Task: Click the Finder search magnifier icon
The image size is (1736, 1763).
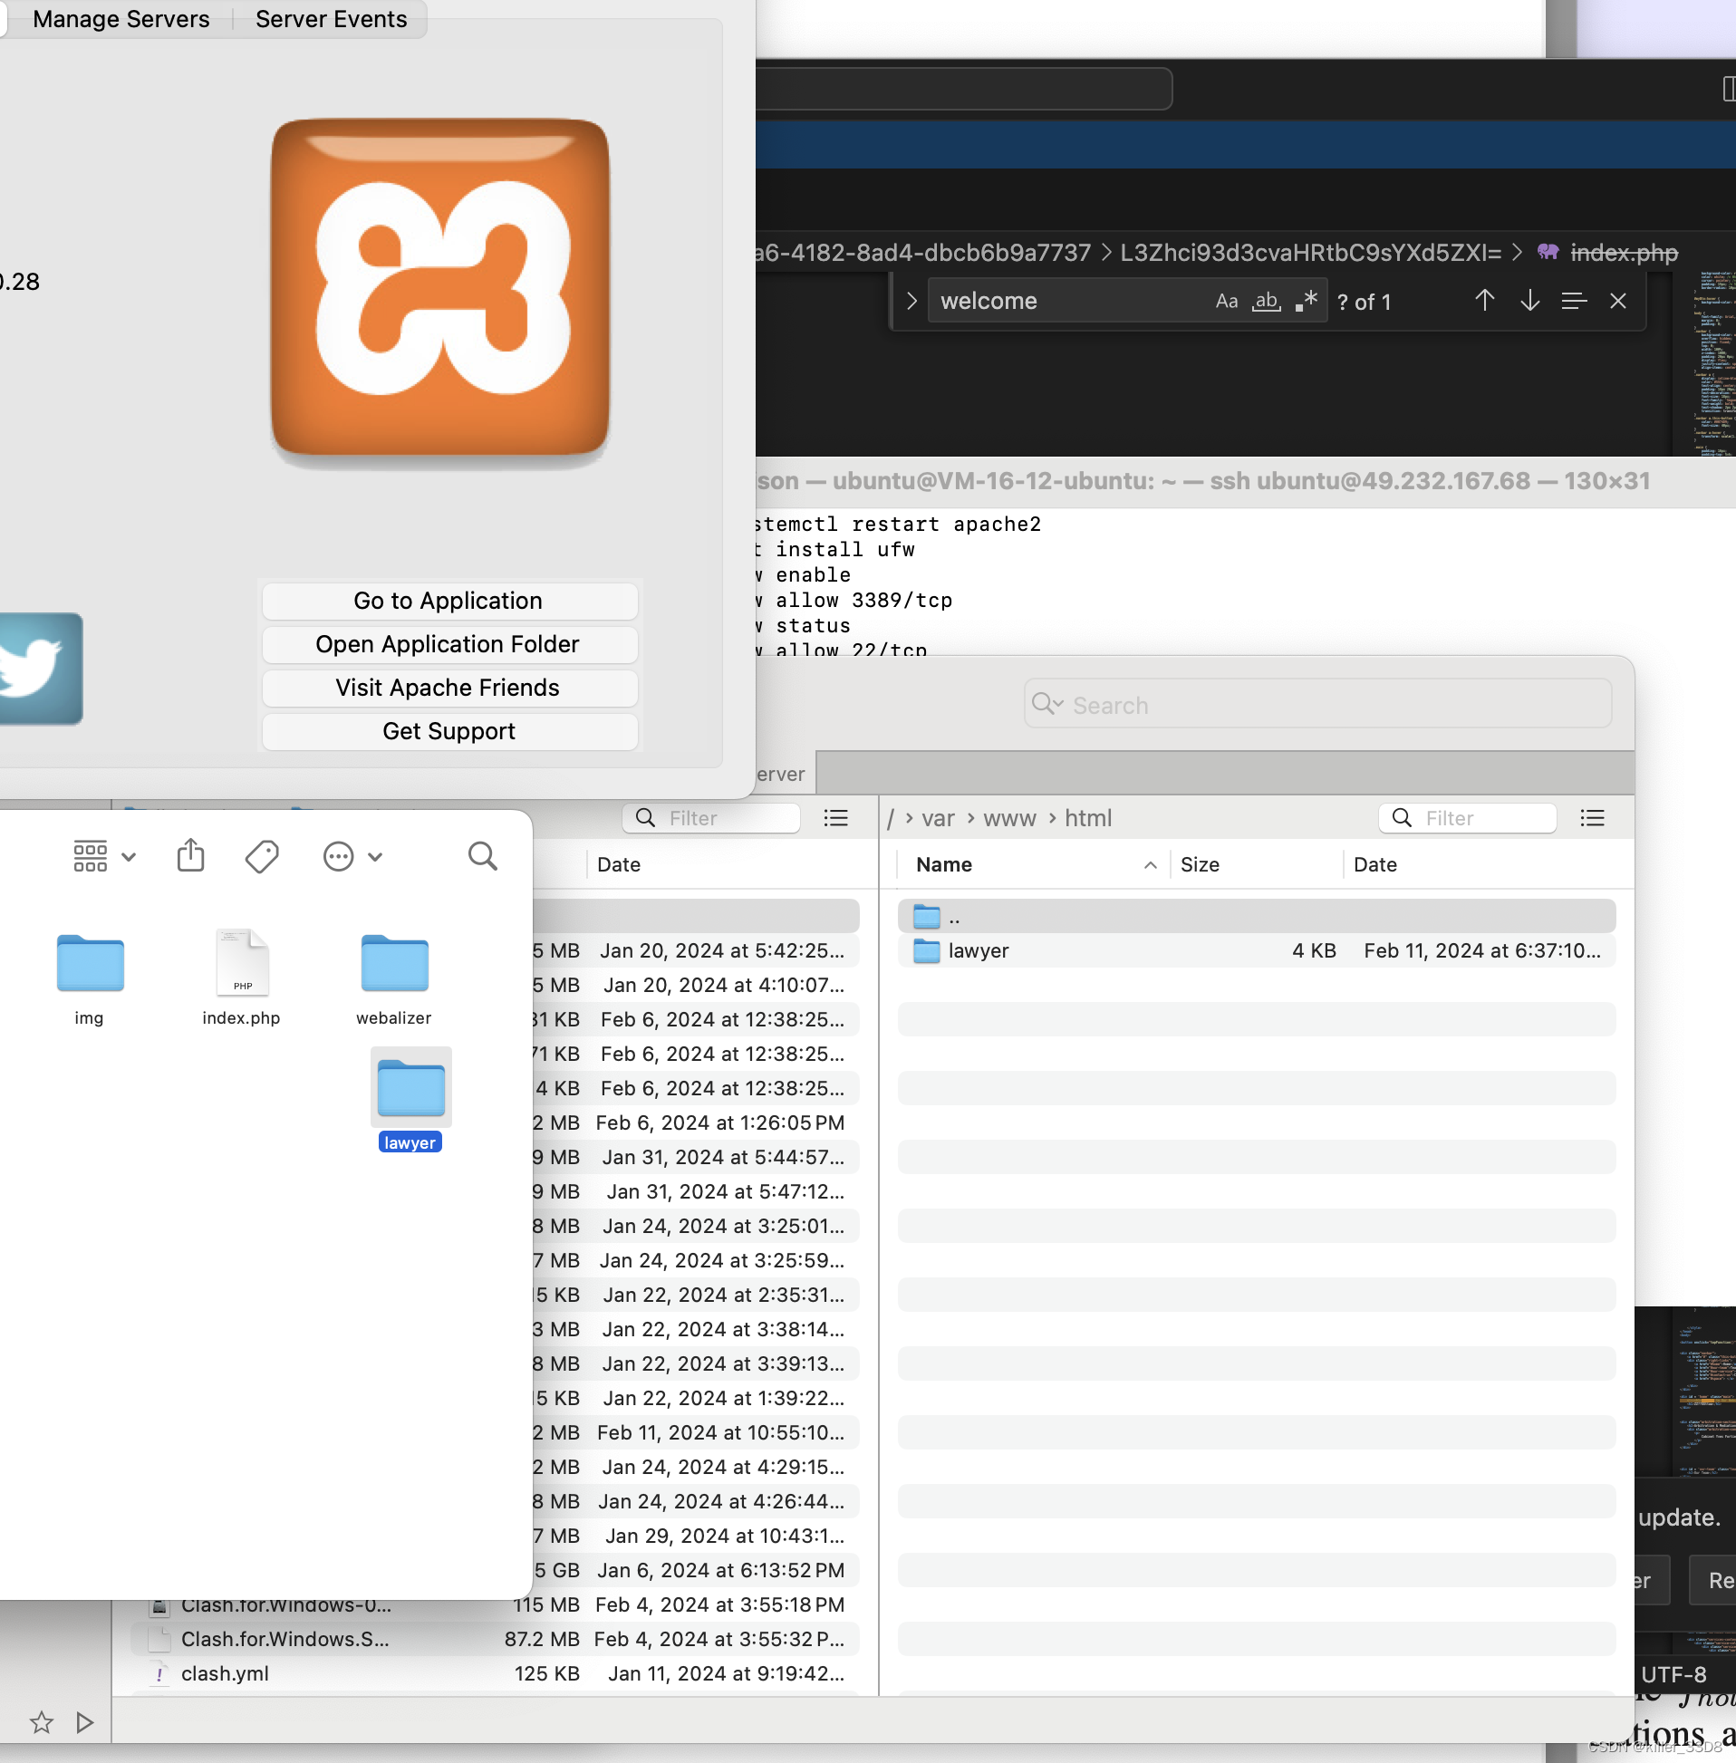Action: point(482,856)
